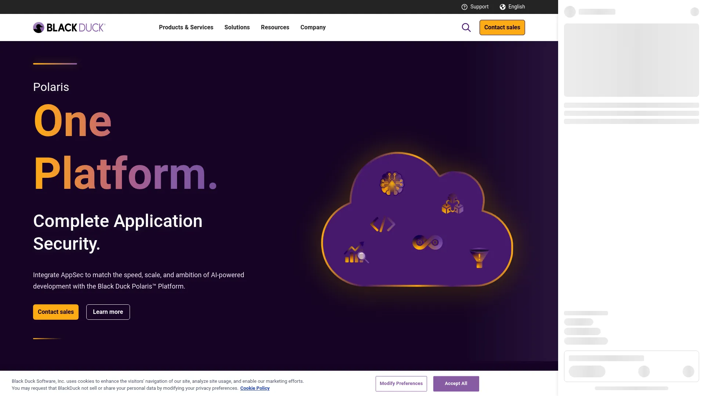Open Products & Services menu
Viewport: 705px width, 396px height.
(186, 27)
